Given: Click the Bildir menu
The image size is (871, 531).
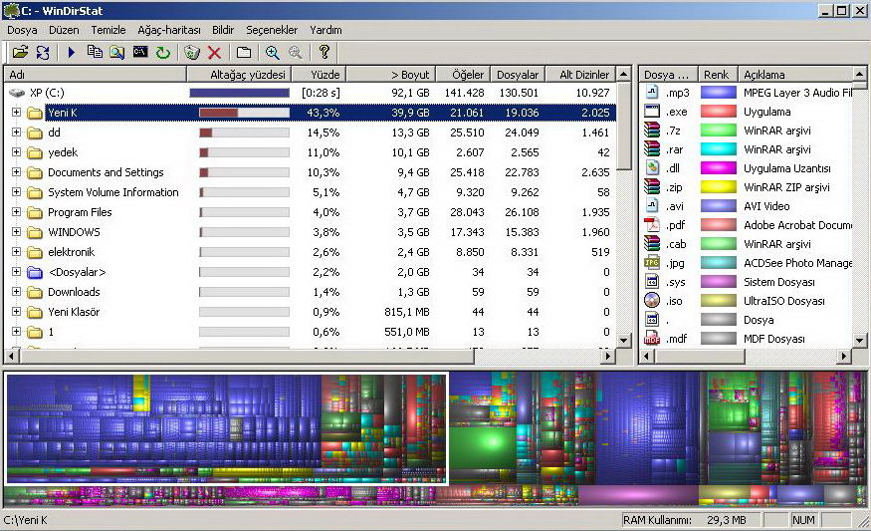Looking at the screenshot, I should coord(223,30).
